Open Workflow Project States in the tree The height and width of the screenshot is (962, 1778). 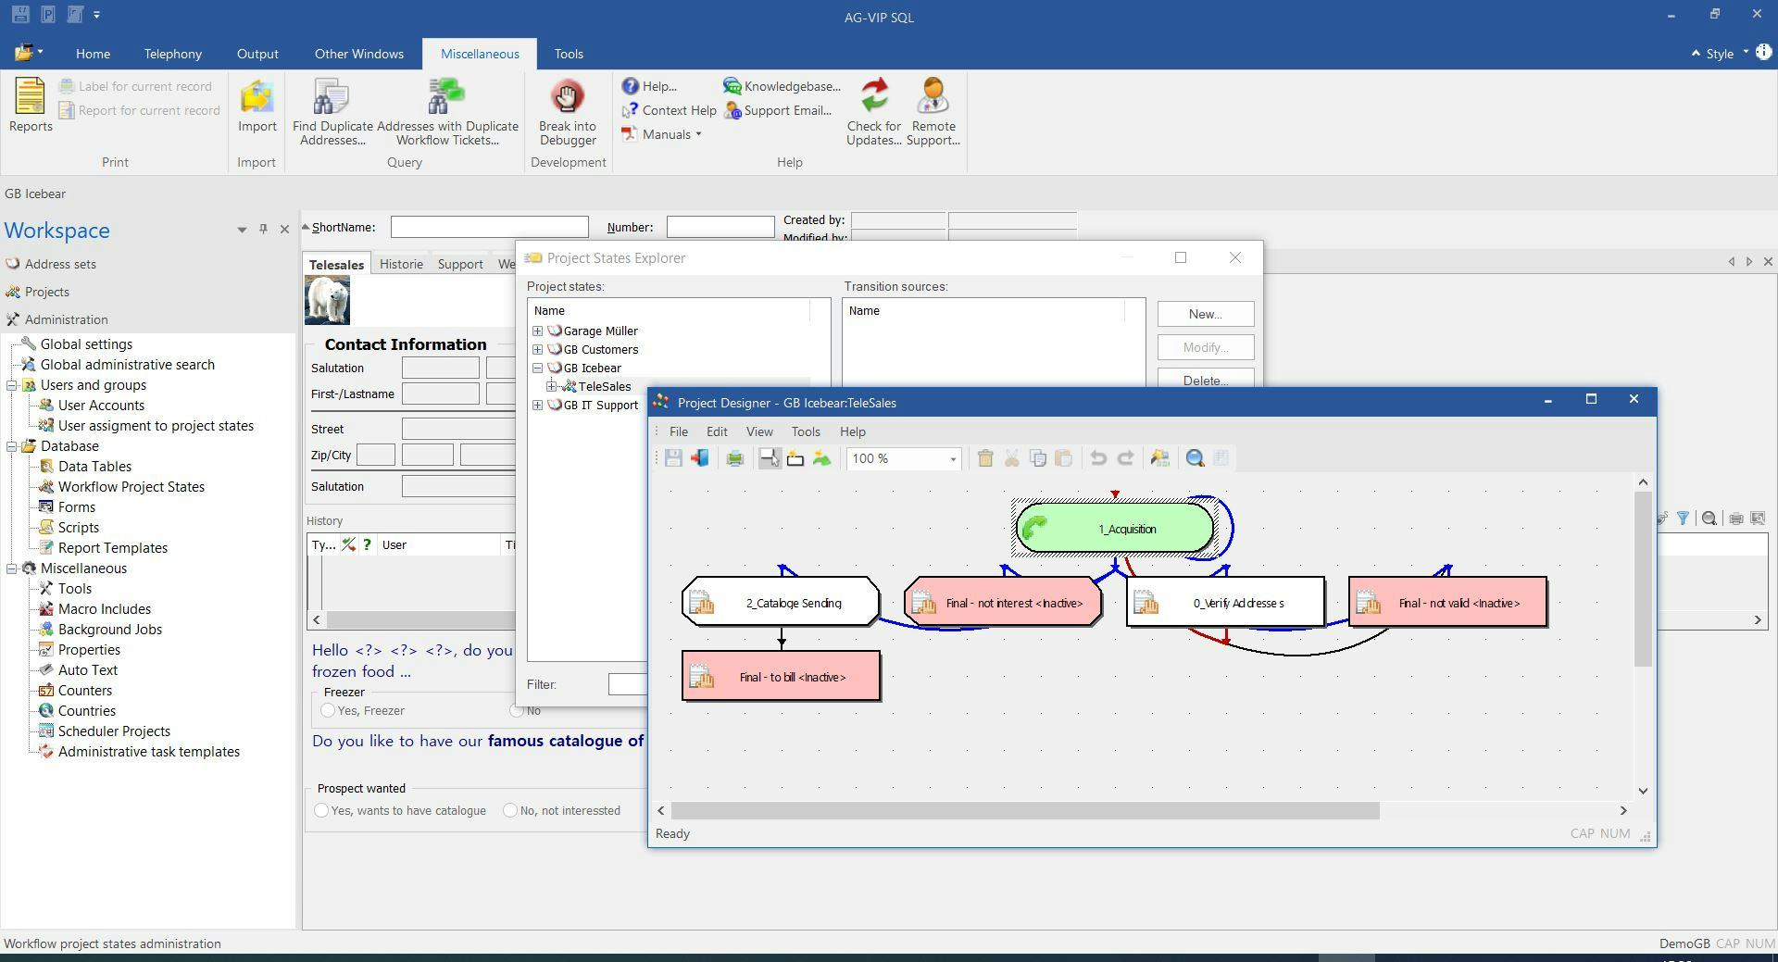(x=131, y=487)
